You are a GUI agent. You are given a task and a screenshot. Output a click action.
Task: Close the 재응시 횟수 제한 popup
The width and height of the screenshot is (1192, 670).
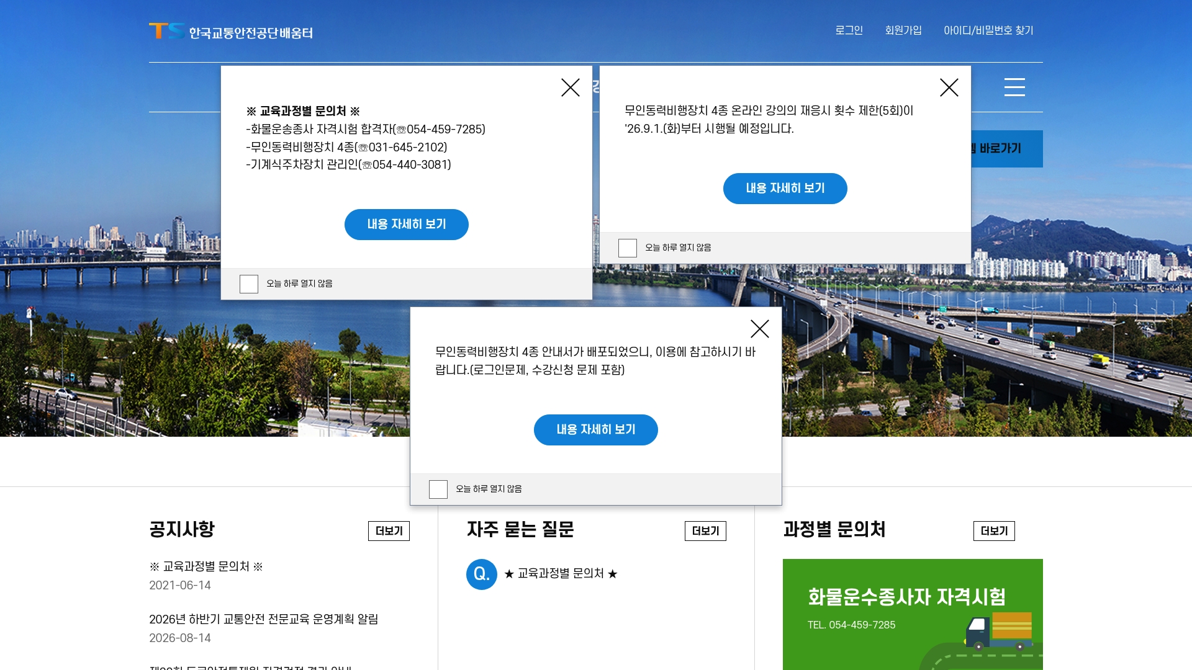[x=949, y=87]
